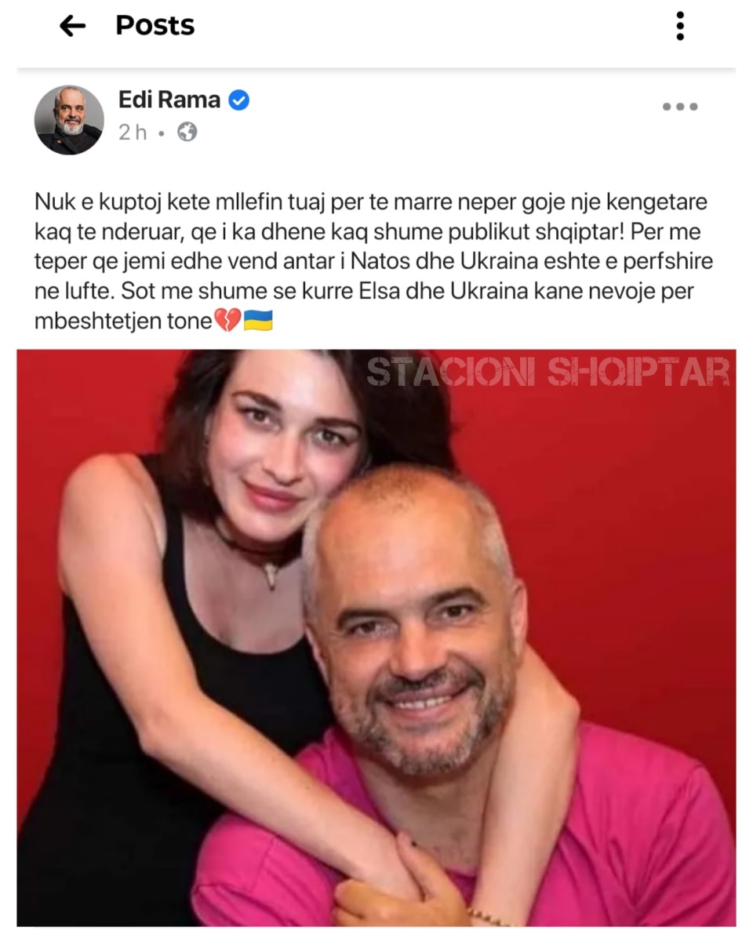
Task: Tap the Ukraine flag emoji
Action: 258,322
